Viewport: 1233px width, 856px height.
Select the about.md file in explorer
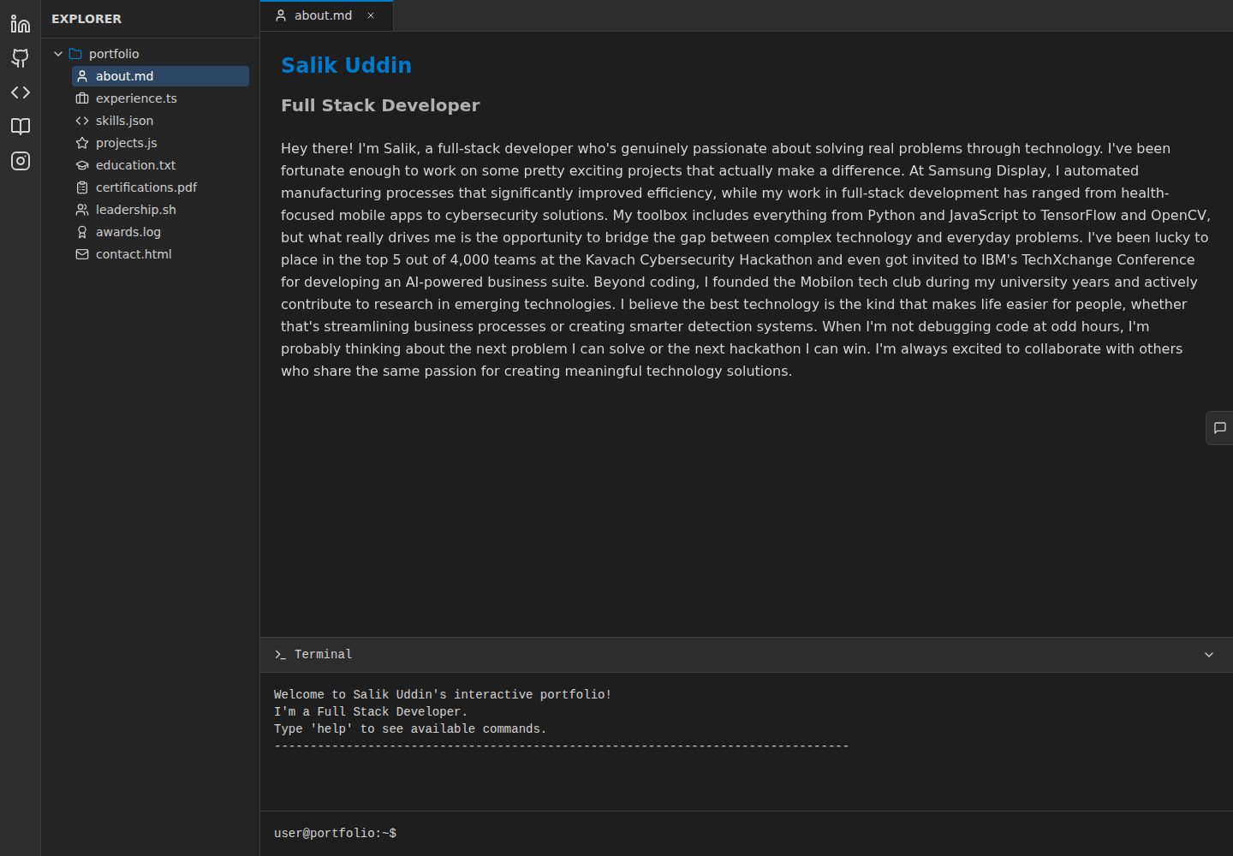tap(160, 76)
